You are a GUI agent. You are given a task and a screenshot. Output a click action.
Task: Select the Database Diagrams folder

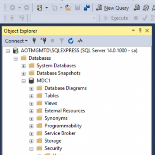(65, 88)
